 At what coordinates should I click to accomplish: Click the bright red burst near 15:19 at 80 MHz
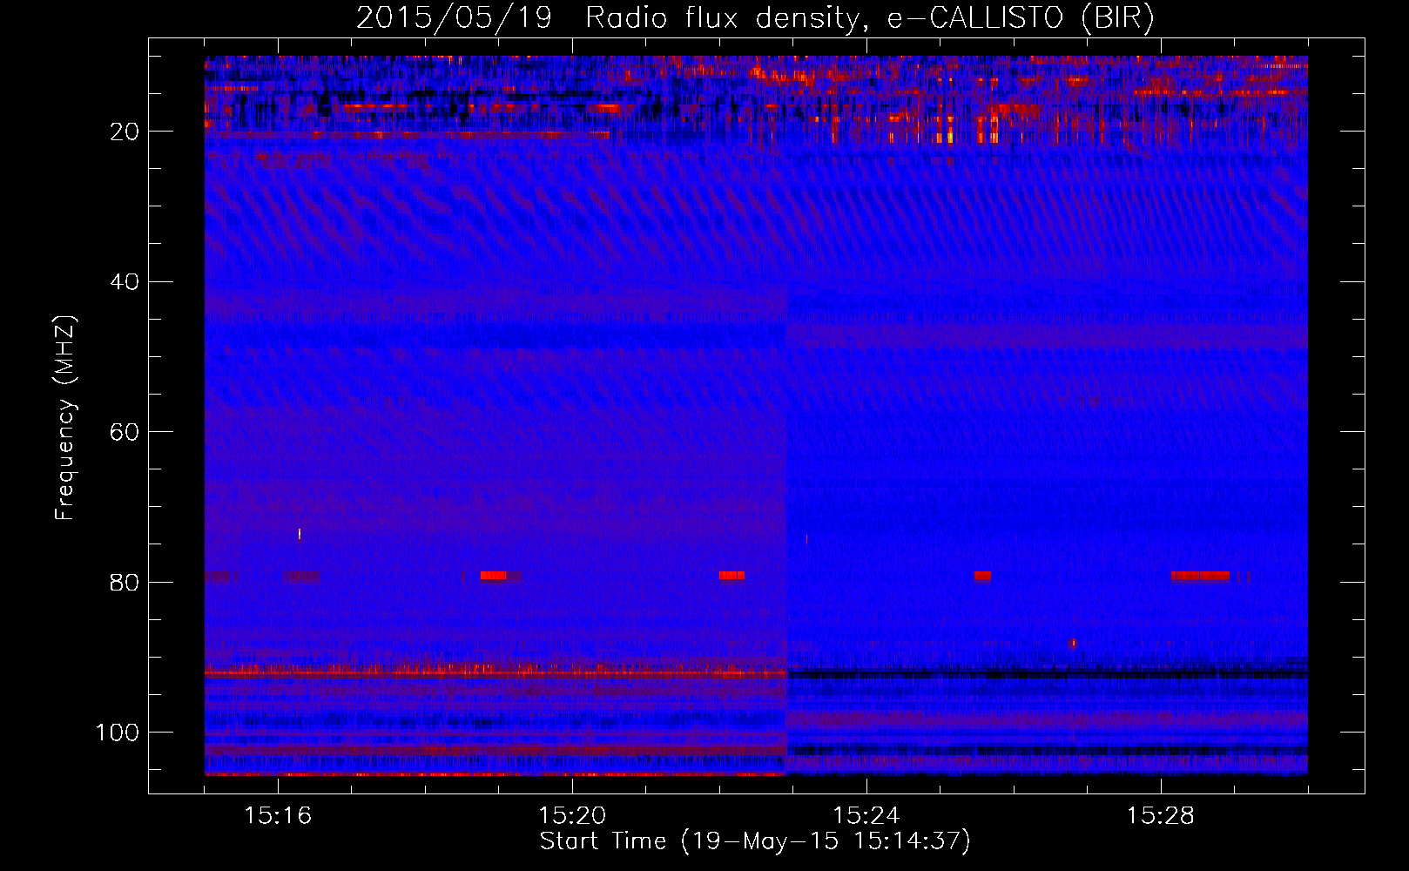tap(494, 576)
